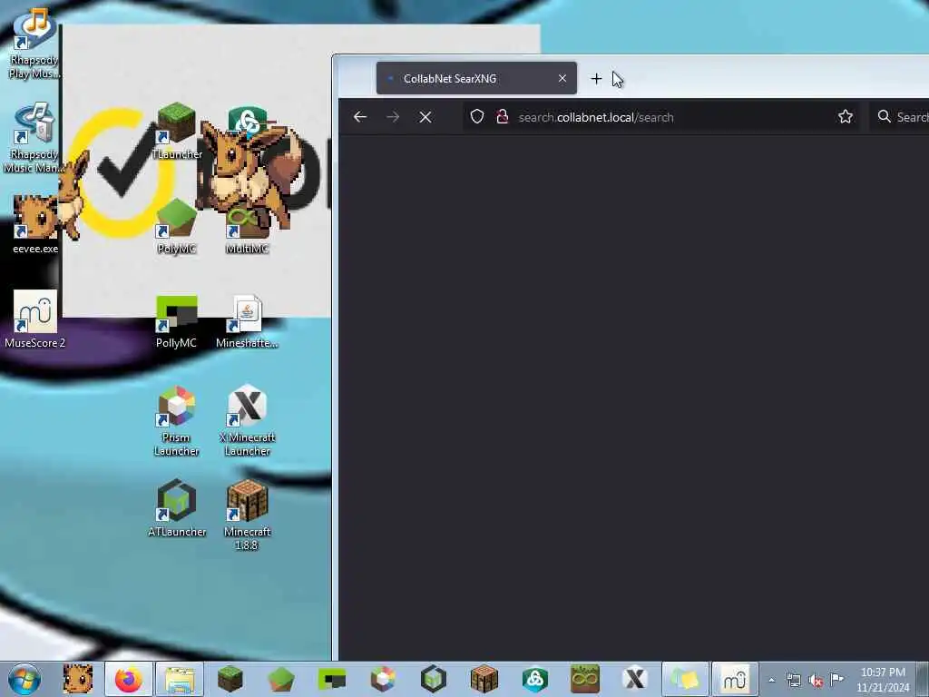Launch TLauncher grass block from taskbar
Viewport: 929px width, 697px height.
230,679
